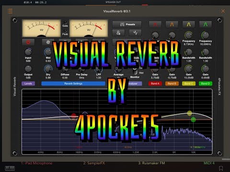Image resolution: width=230 pixels, height=172 pixels.
Task: Click the 0.00dB Gain knob
Action: click(206, 69)
